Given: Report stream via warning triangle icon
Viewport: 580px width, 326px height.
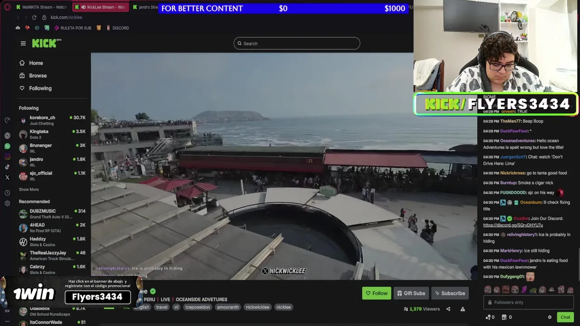Looking at the screenshot, I should point(463,309).
